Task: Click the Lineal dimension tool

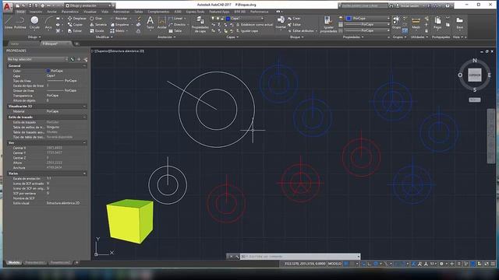Action: click(177, 19)
